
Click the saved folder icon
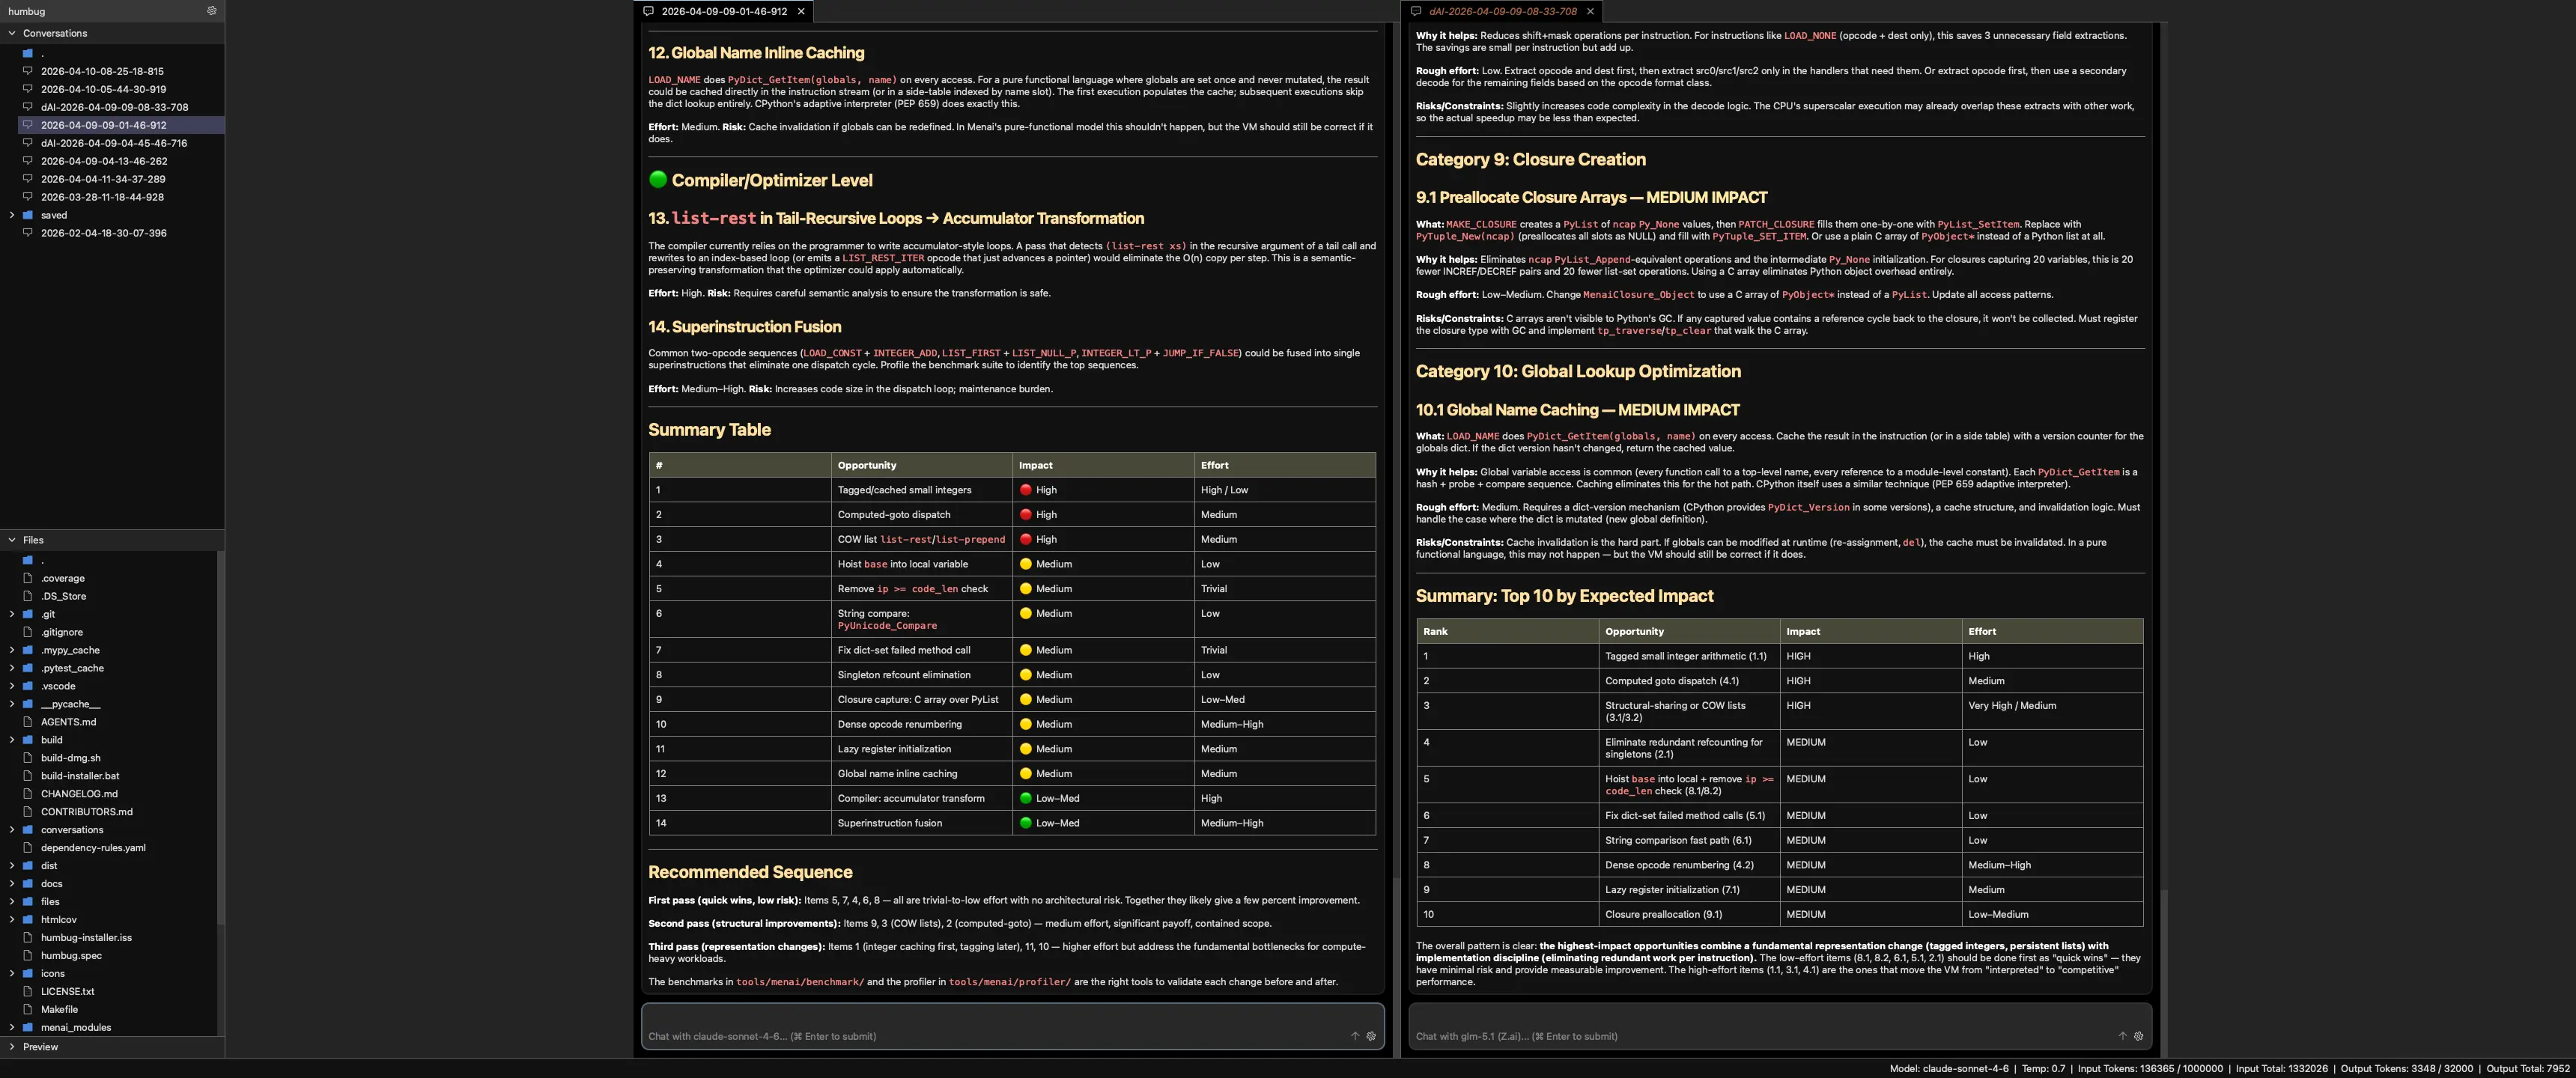28,215
